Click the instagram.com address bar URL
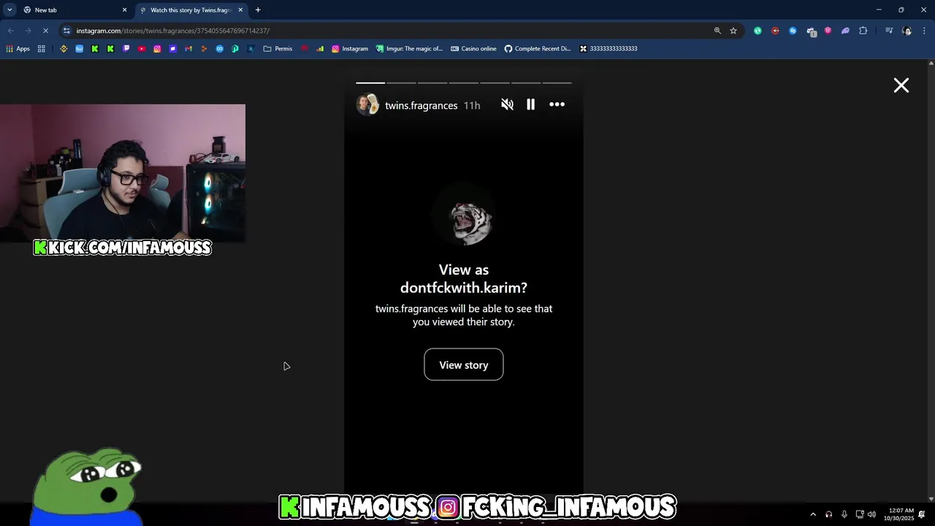935x526 pixels. click(x=173, y=31)
